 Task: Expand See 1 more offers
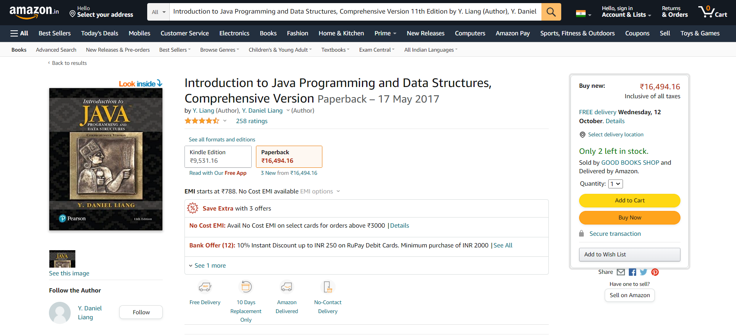pos(207,266)
